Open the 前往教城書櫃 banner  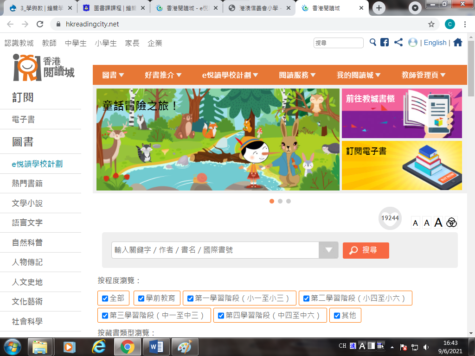pyautogui.click(x=402, y=113)
